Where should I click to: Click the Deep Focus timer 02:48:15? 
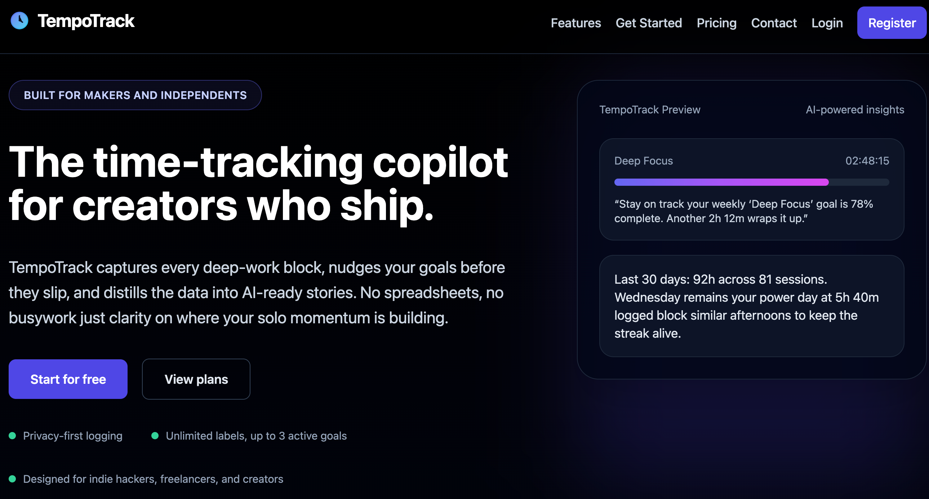(867, 161)
